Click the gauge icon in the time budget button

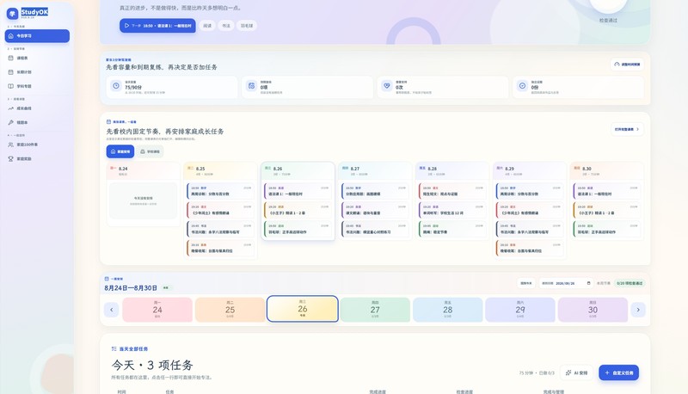pos(617,64)
